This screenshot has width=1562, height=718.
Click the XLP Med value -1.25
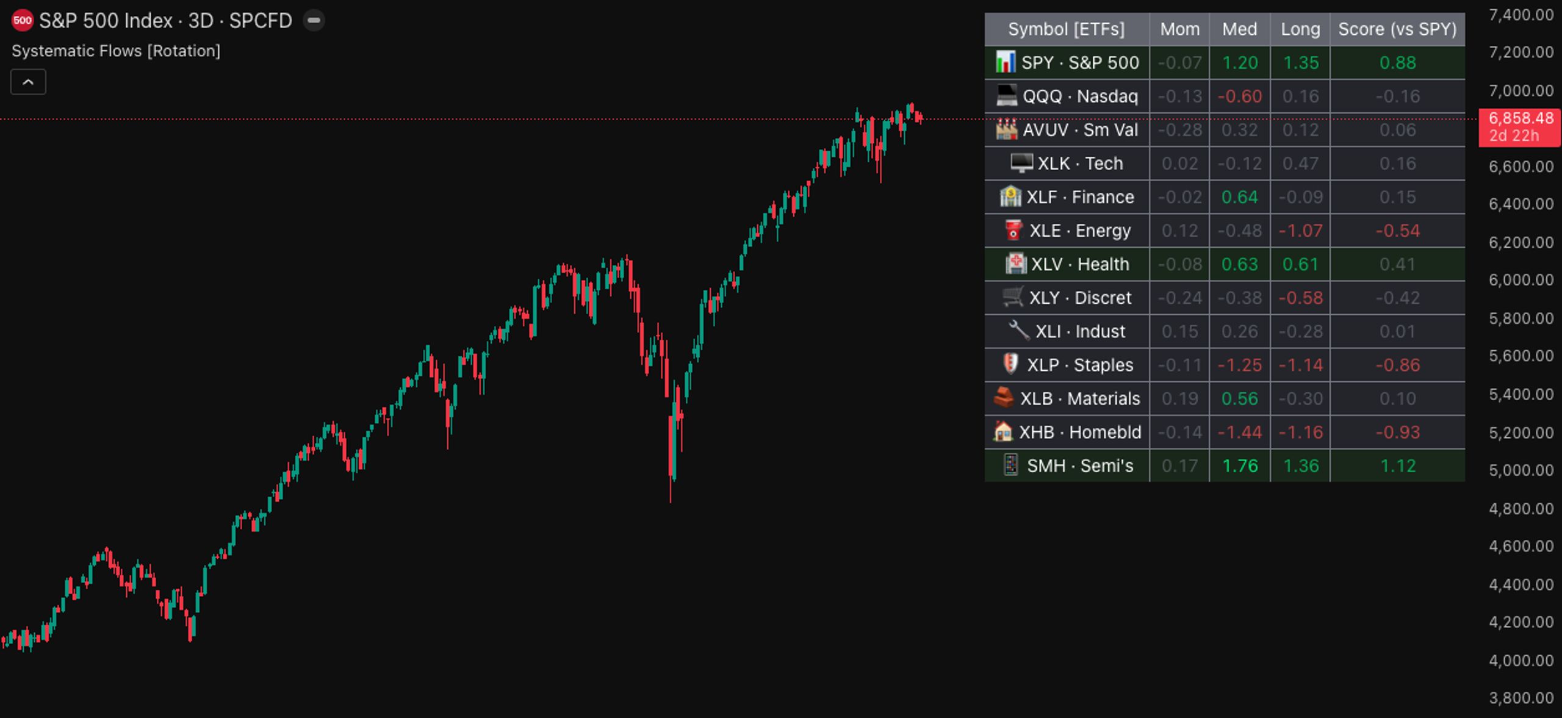click(x=1240, y=365)
